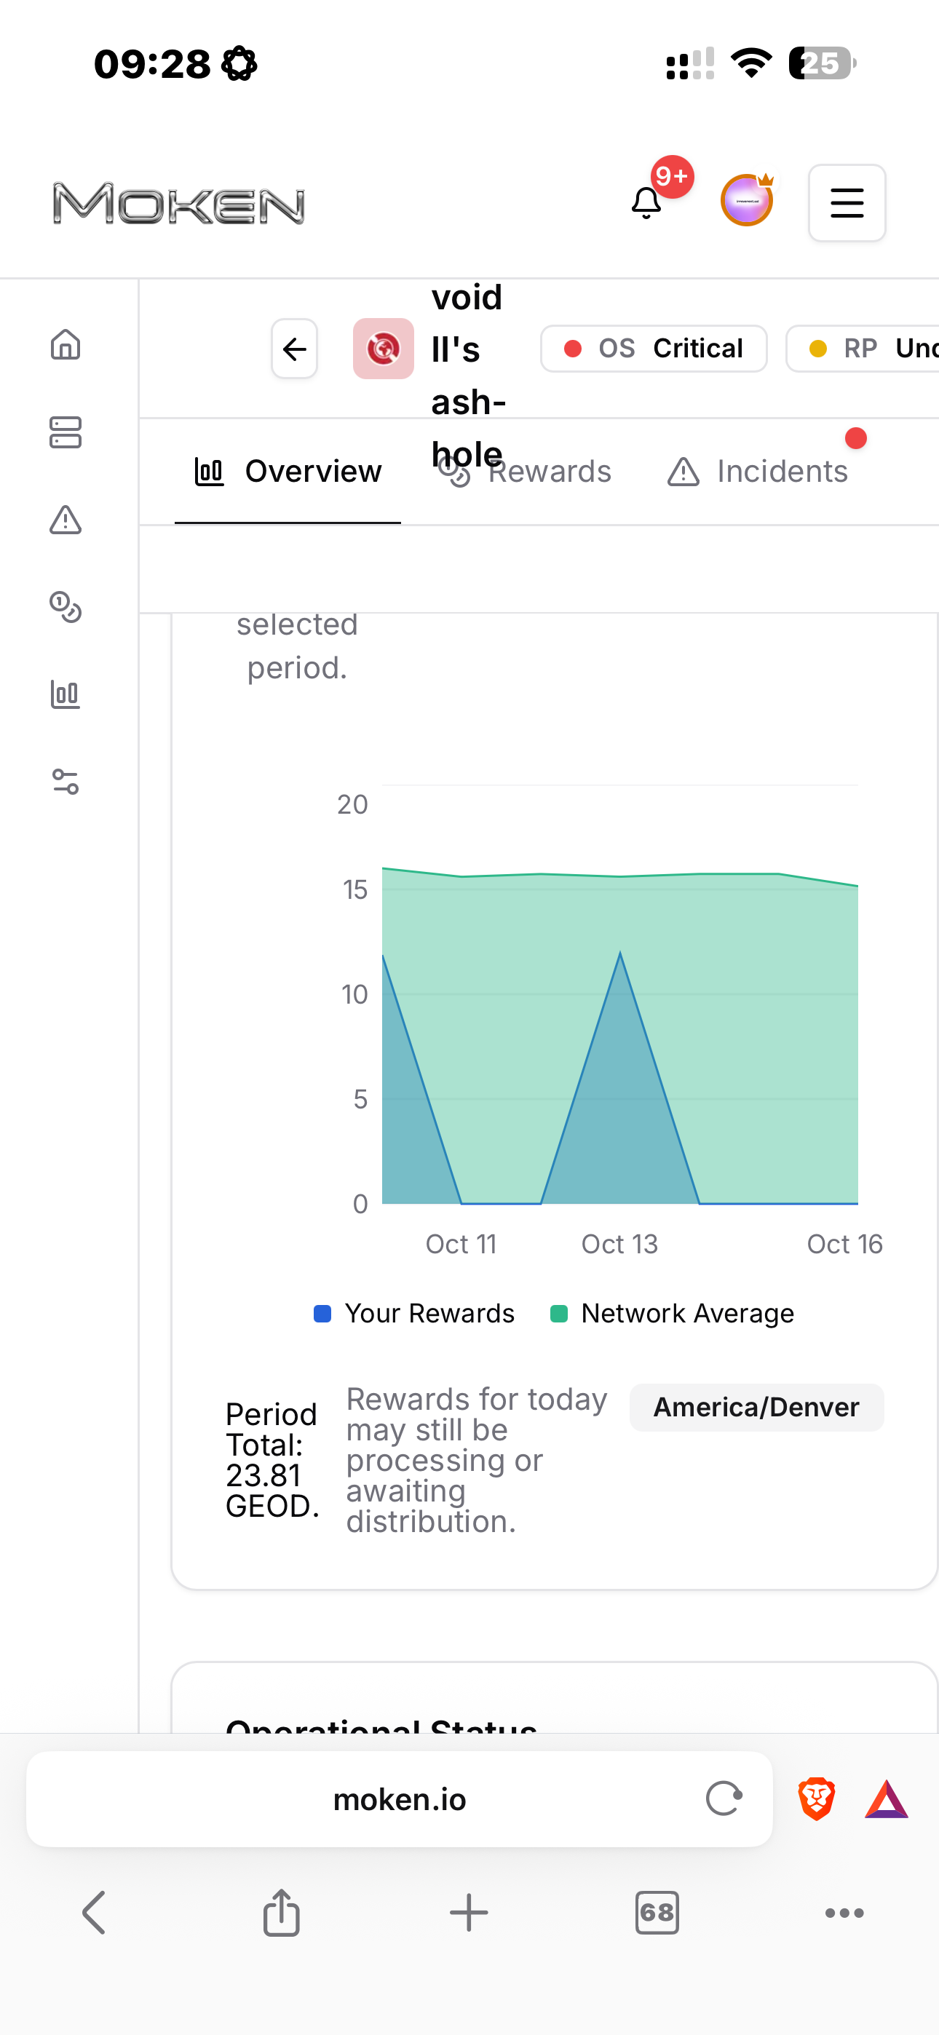The image size is (939, 2035).
Task: Switch to the Incidents tab
Action: [757, 472]
